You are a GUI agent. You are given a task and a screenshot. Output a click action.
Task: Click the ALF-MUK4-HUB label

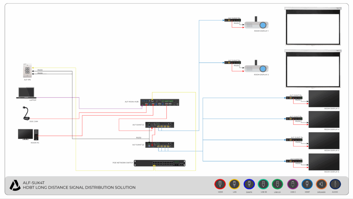click(132, 102)
